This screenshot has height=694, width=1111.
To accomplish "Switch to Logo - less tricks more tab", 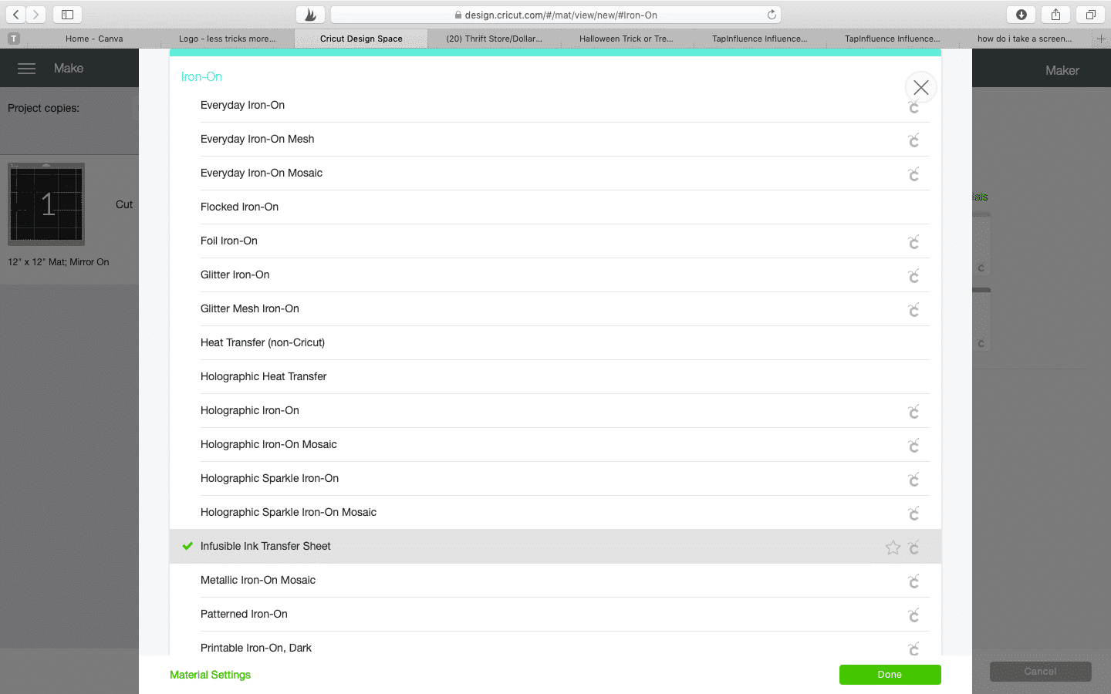I will [227, 39].
